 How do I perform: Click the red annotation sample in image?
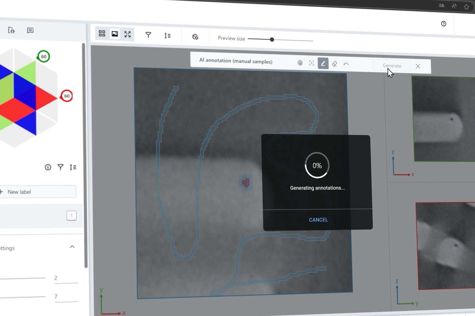pos(246,183)
